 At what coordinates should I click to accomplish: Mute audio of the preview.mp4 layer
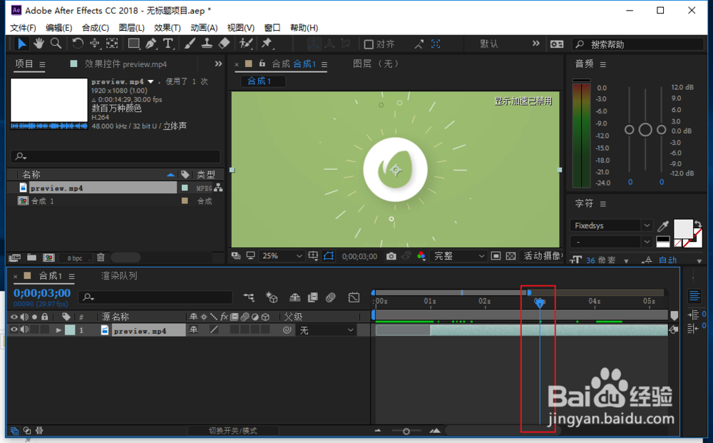coord(24,330)
